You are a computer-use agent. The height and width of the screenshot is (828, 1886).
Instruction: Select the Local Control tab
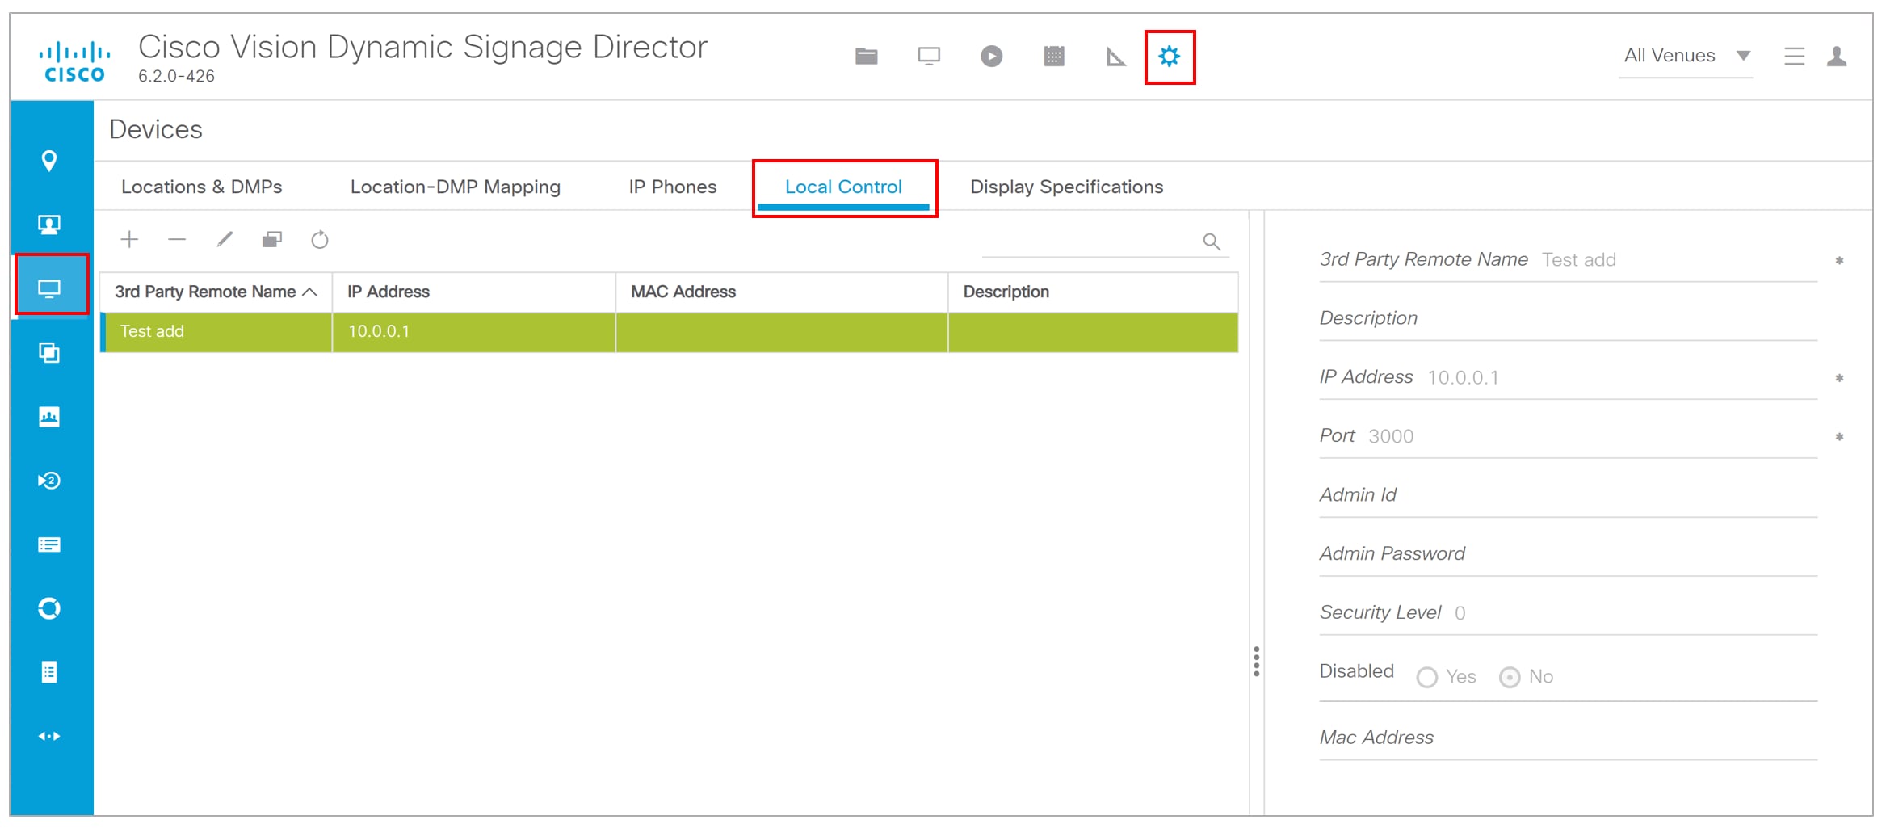tap(843, 187)
